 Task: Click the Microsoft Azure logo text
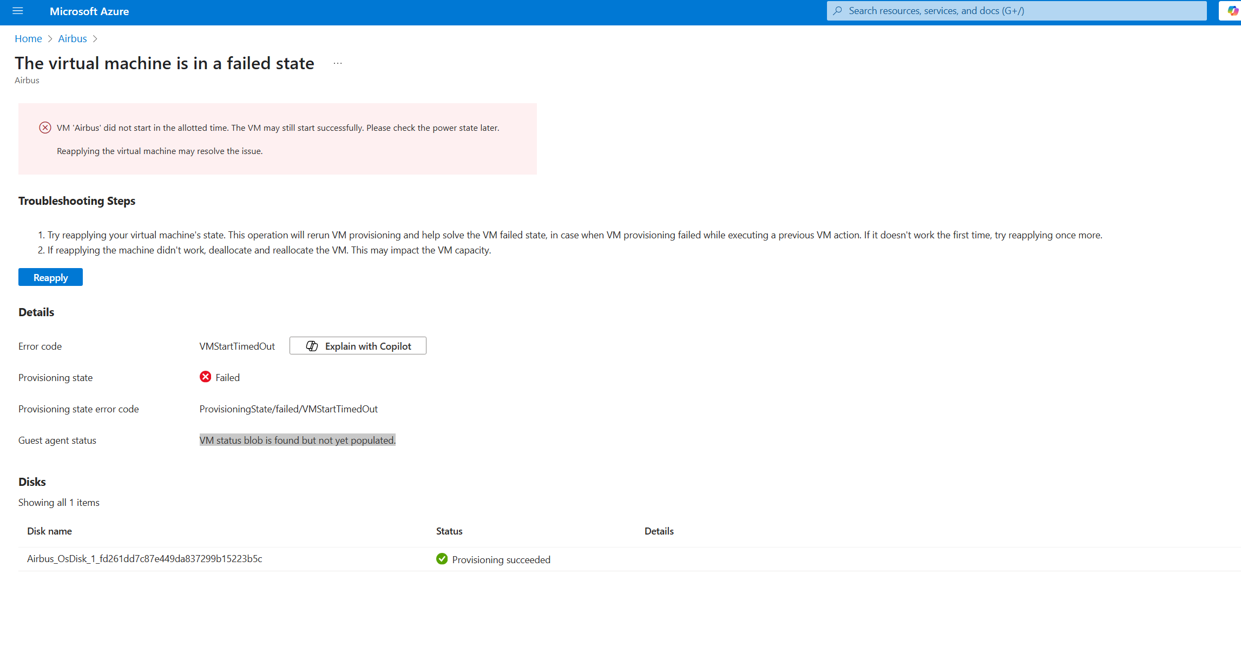click(89, 11)
